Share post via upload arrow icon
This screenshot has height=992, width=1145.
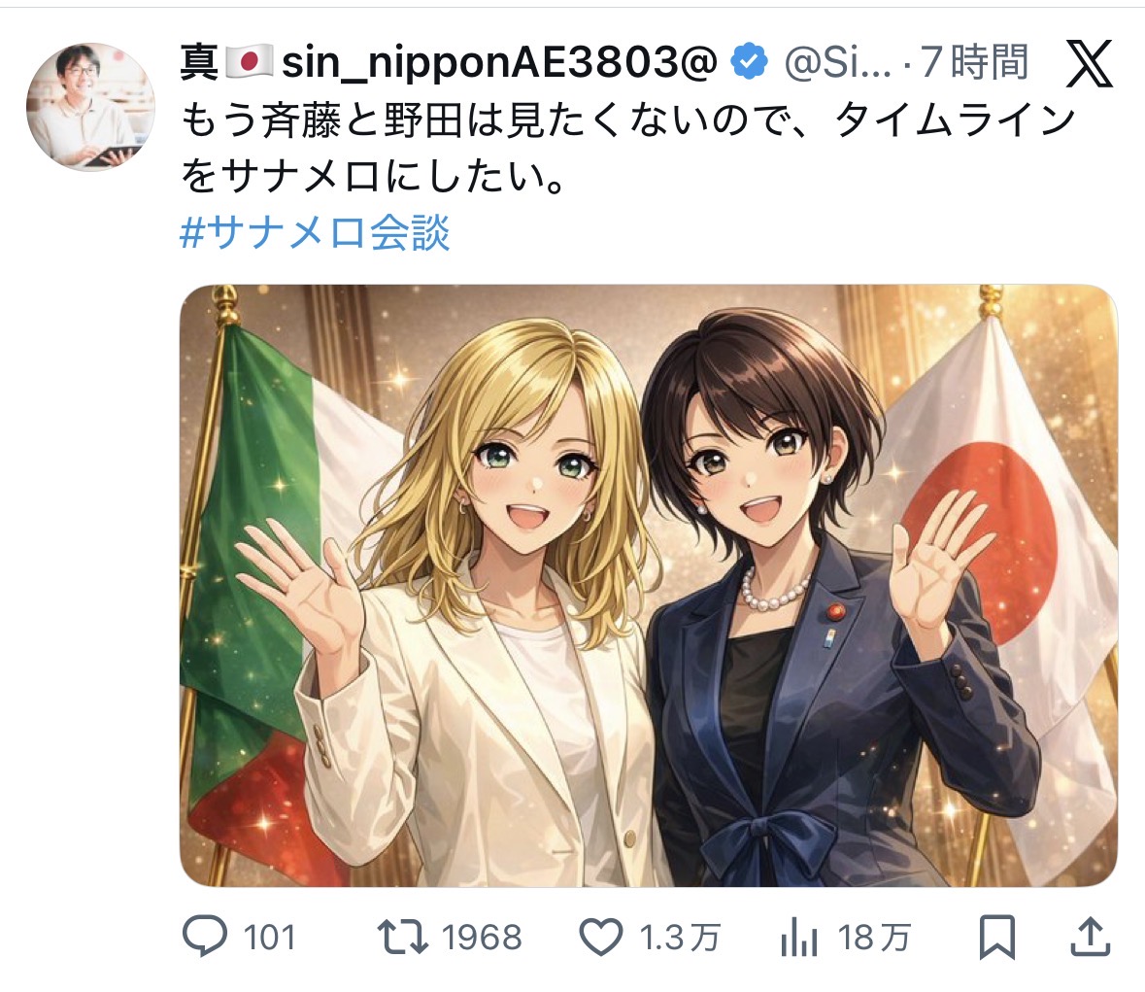1091,937
